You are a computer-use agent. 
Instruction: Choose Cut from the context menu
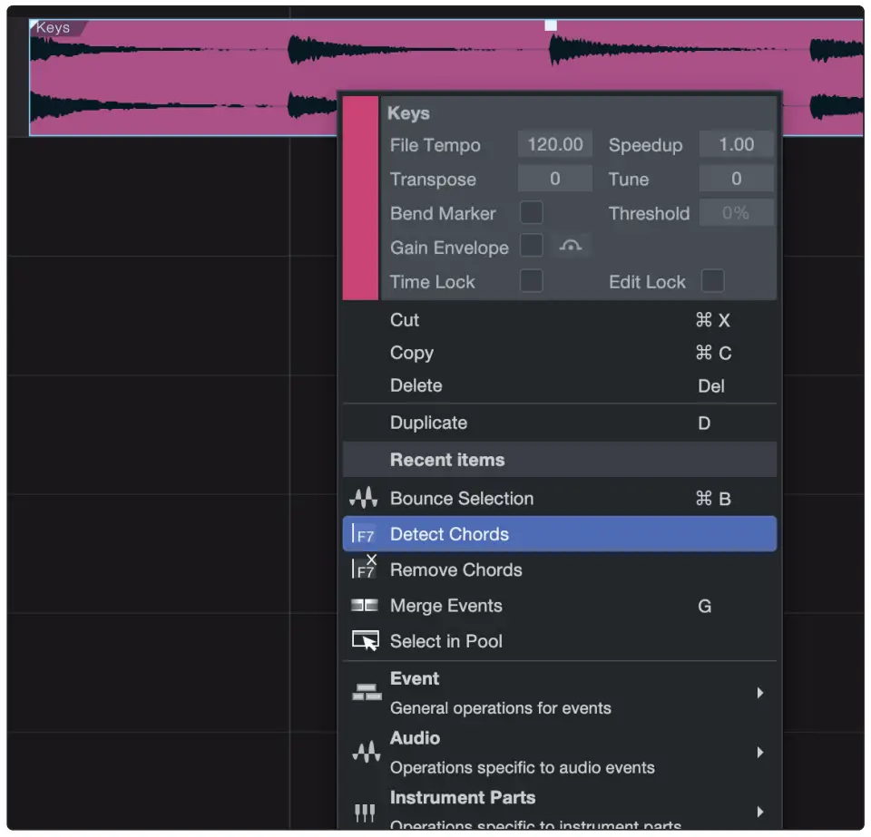tap(560, 320)
